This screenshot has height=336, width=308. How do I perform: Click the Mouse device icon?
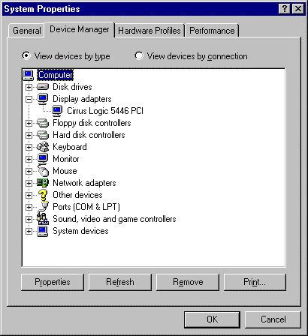click(x=43, y=171)
